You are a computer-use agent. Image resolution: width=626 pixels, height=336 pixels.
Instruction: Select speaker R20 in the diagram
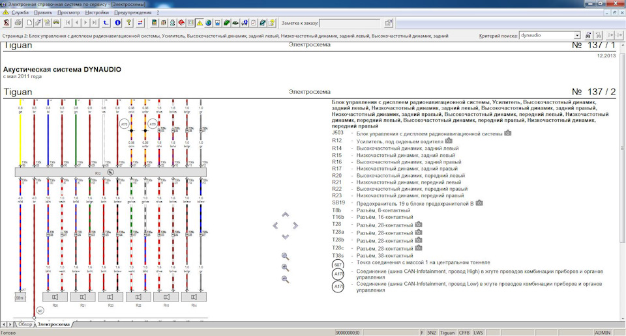point(55,297)
